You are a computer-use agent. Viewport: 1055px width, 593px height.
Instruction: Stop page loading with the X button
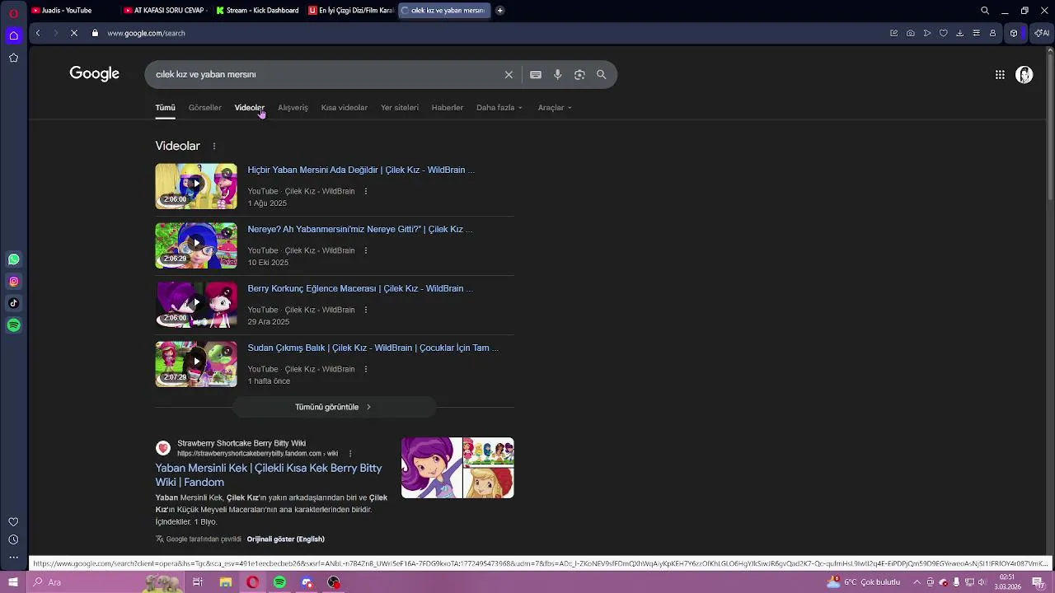click(x=74, y=33)
